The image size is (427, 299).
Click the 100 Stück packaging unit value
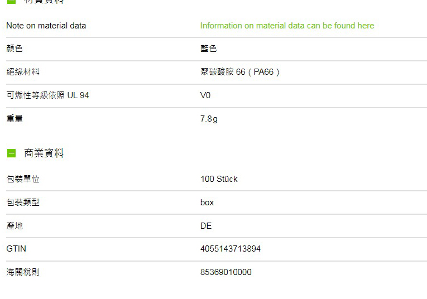(219, 179)
